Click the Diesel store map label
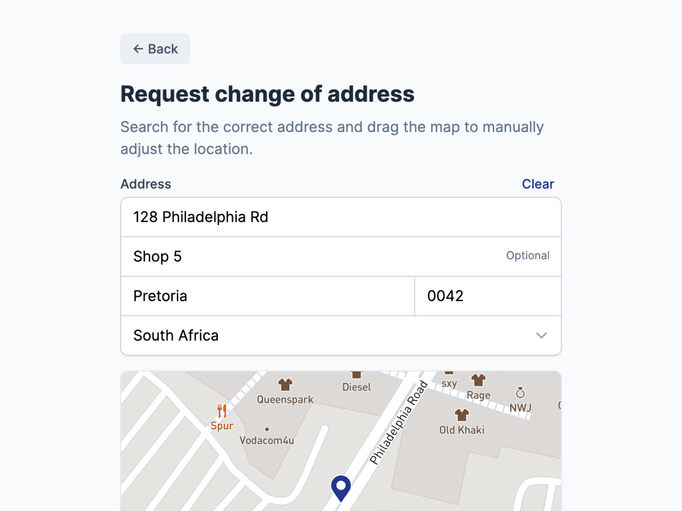 point(356,387)
